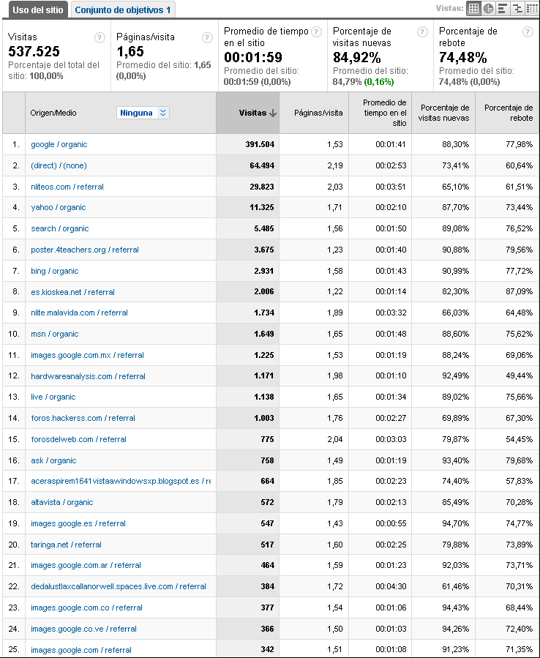Open nliteos.com / referral link

pos(67,187)
